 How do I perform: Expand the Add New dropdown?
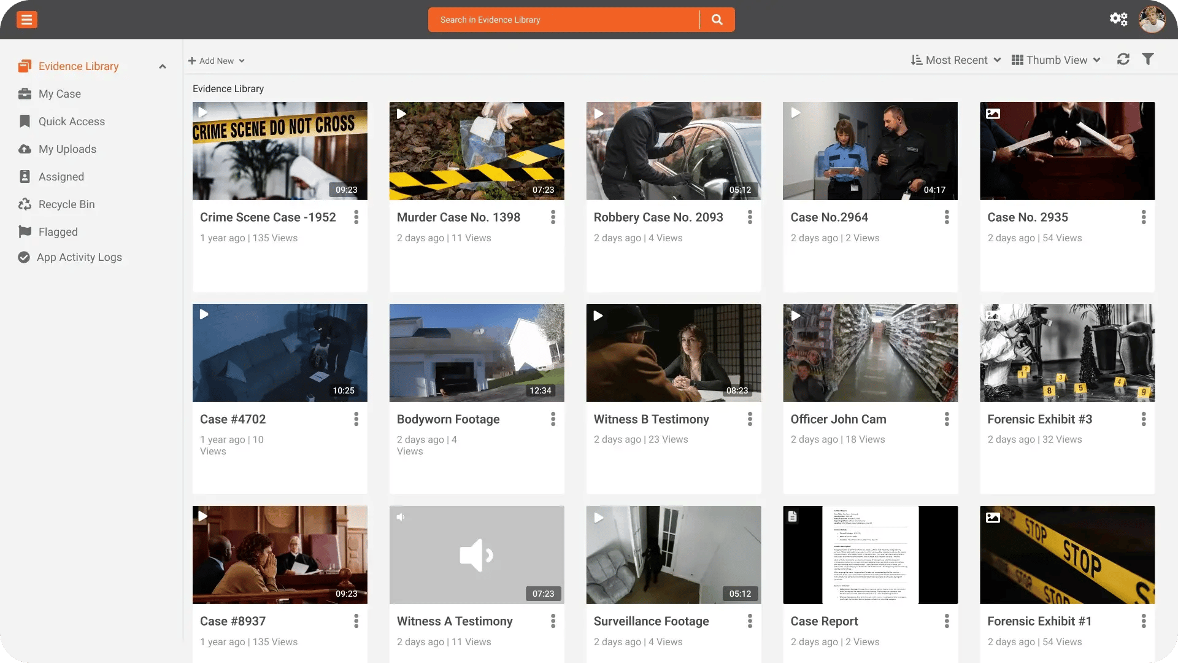coord(217,61)
